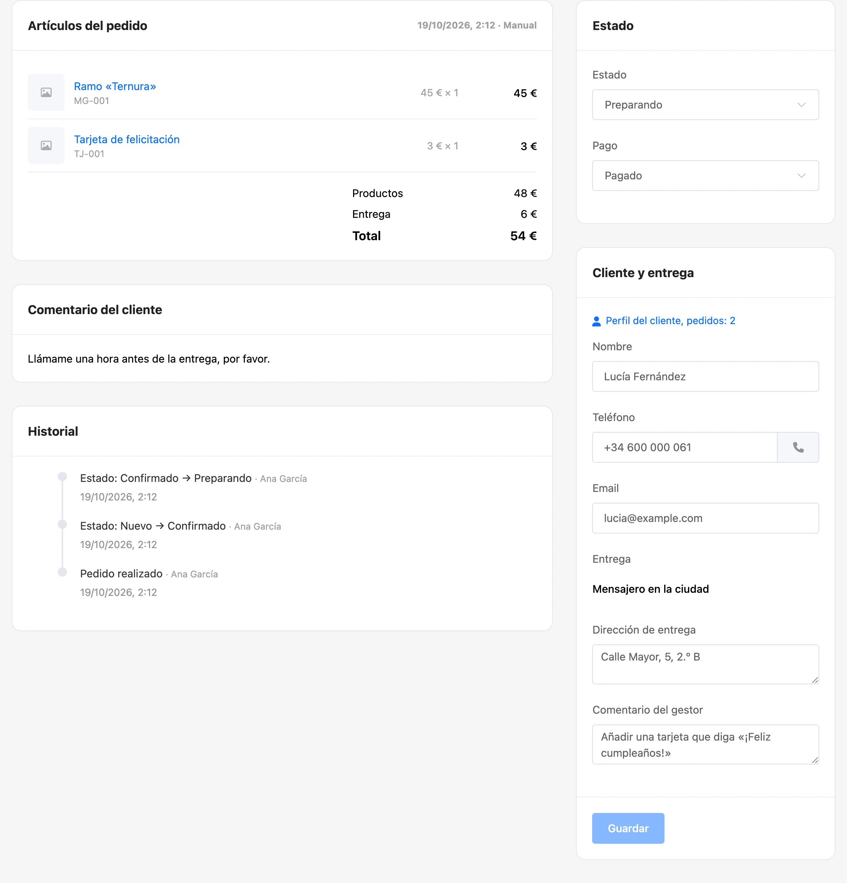847x883 pixels.
Task: Click the customer profile person icon
Action: (596, 321)
